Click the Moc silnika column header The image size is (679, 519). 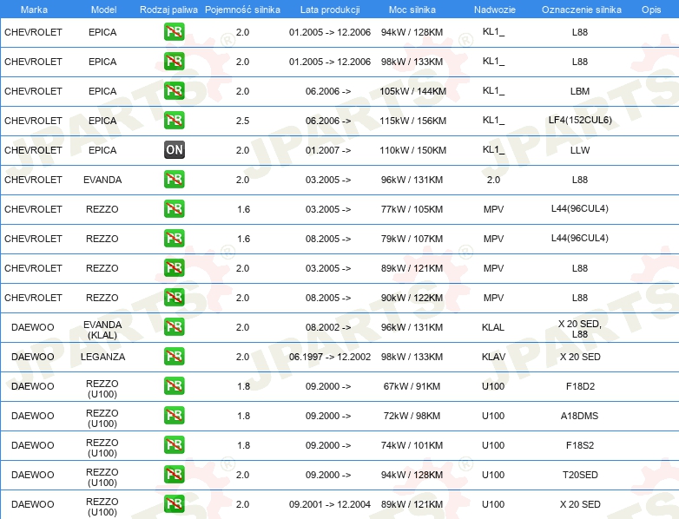tap(412, 10)
